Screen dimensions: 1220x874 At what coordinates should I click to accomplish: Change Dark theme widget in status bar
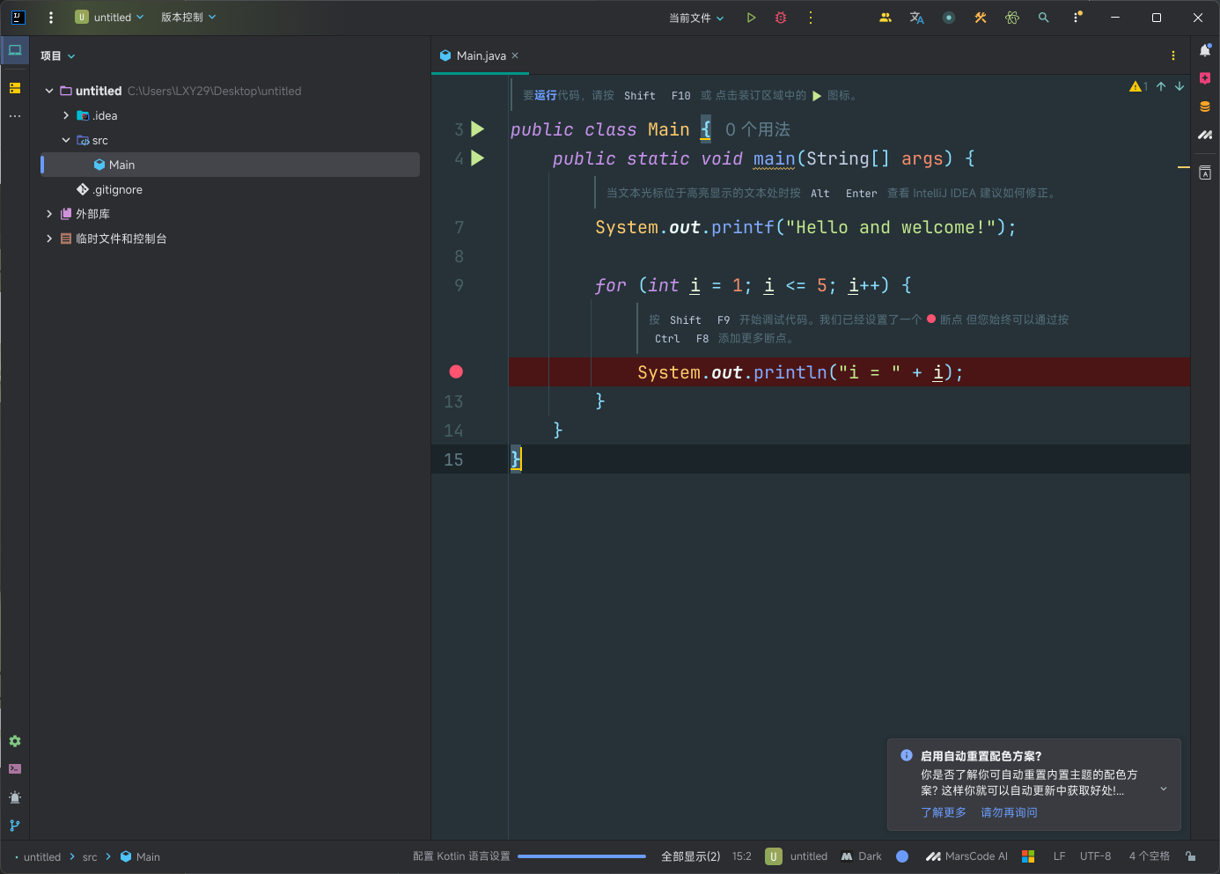862,856
